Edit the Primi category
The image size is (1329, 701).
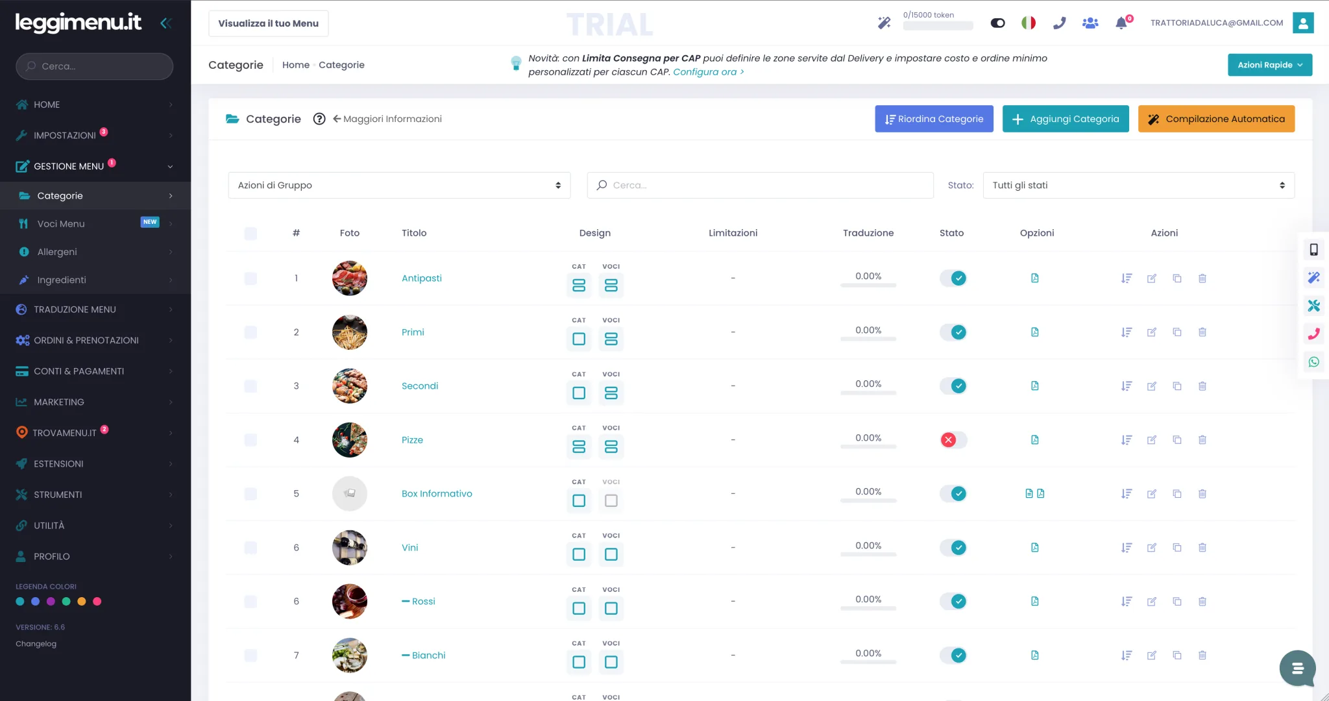(1152, 332)
